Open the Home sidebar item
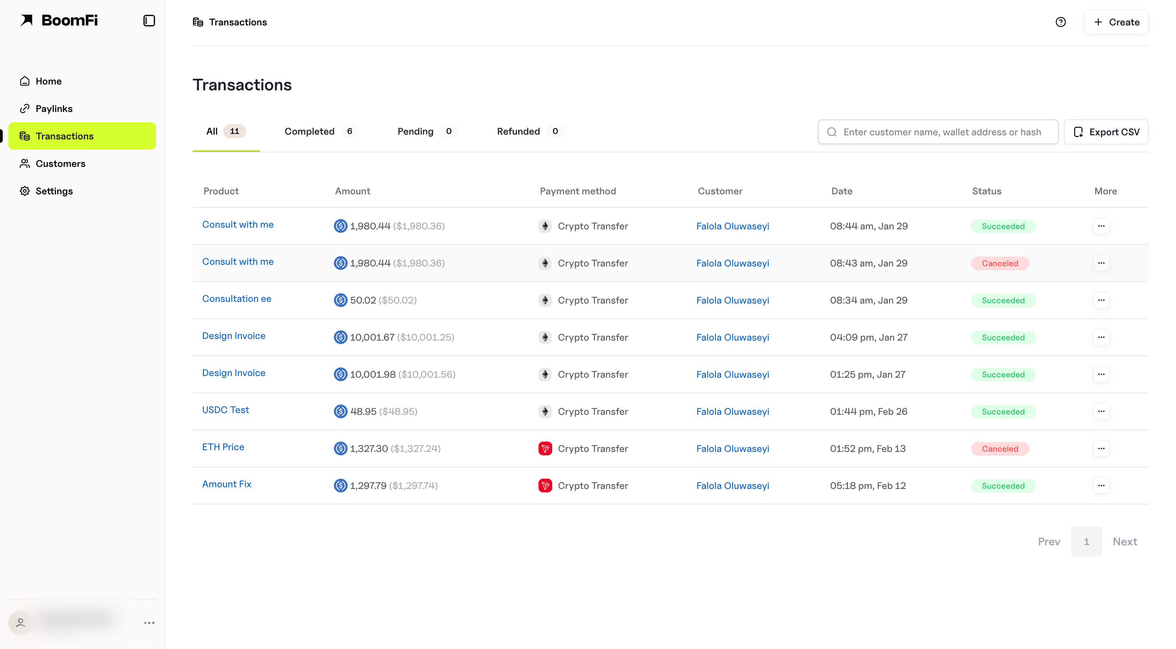Viewport: 1176px width, 649px height. 48,81
